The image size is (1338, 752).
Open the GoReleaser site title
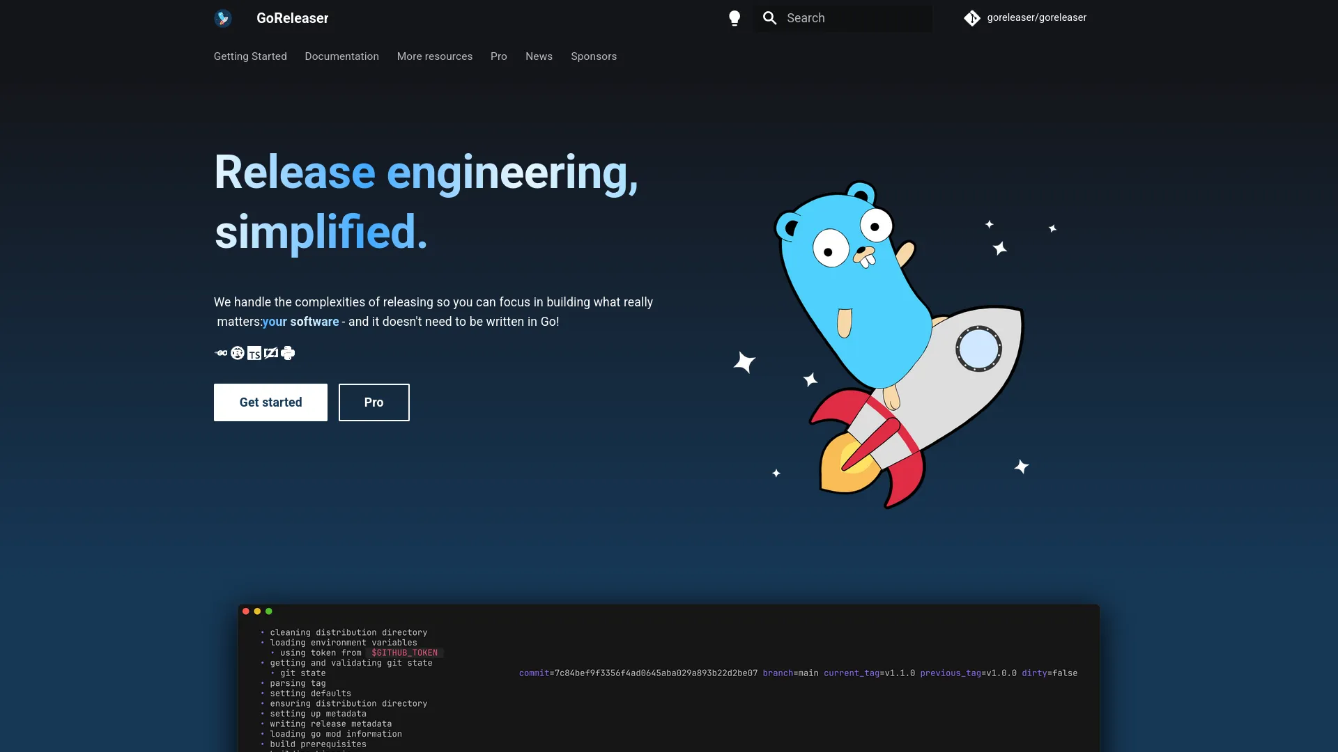click(293, 18)
